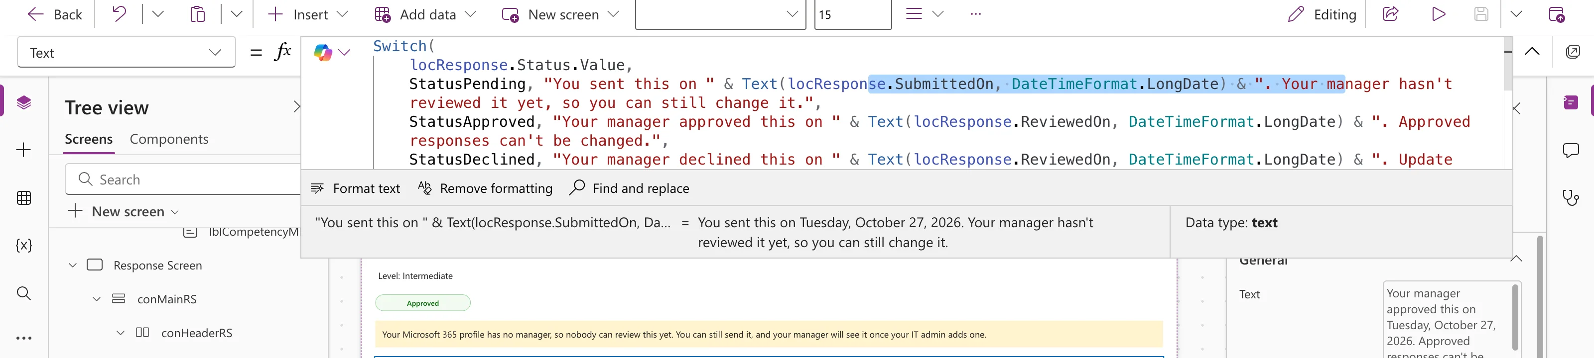1594x358 pixels.
Task: Open the Insert menu
Action: [x=307, y=14]
